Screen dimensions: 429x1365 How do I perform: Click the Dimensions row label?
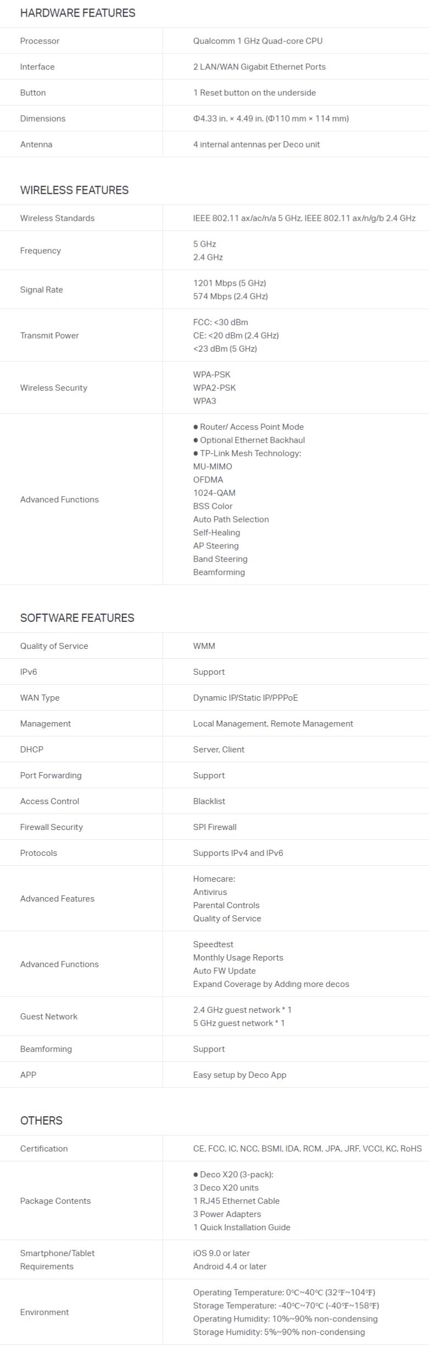pyautogui.click(x=43, y=118)
